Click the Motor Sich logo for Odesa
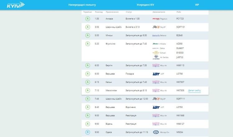The height and width of the screenshot is (137, 233). pos(156,132)
